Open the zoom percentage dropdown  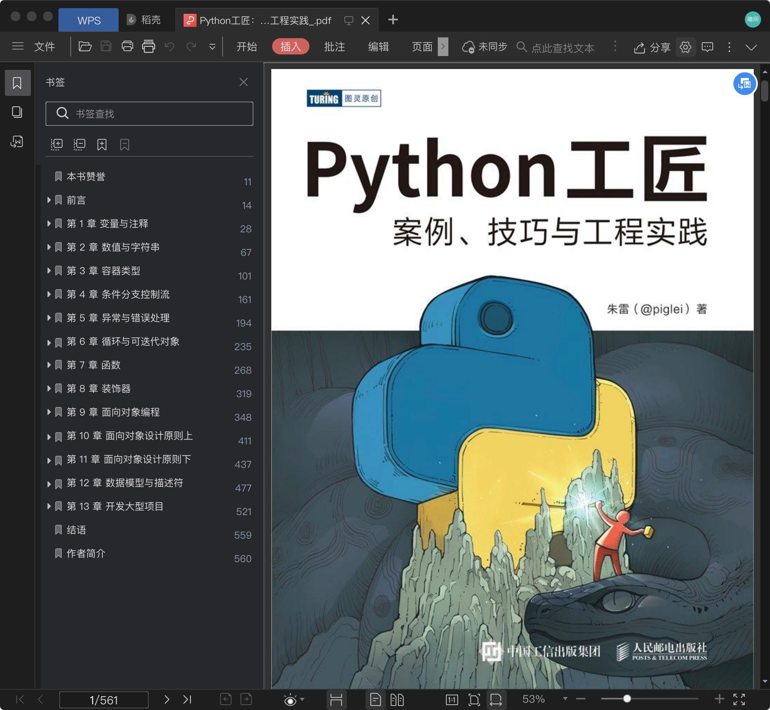point(565,699)
